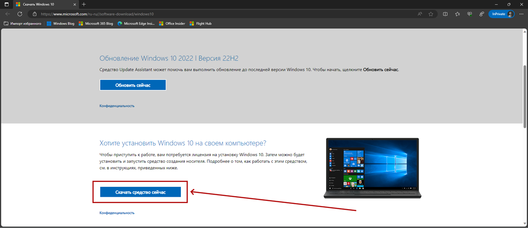This screenshot has width=528, height=228.
Task: Open the Favorites list icon
Action: click(458, 14)
